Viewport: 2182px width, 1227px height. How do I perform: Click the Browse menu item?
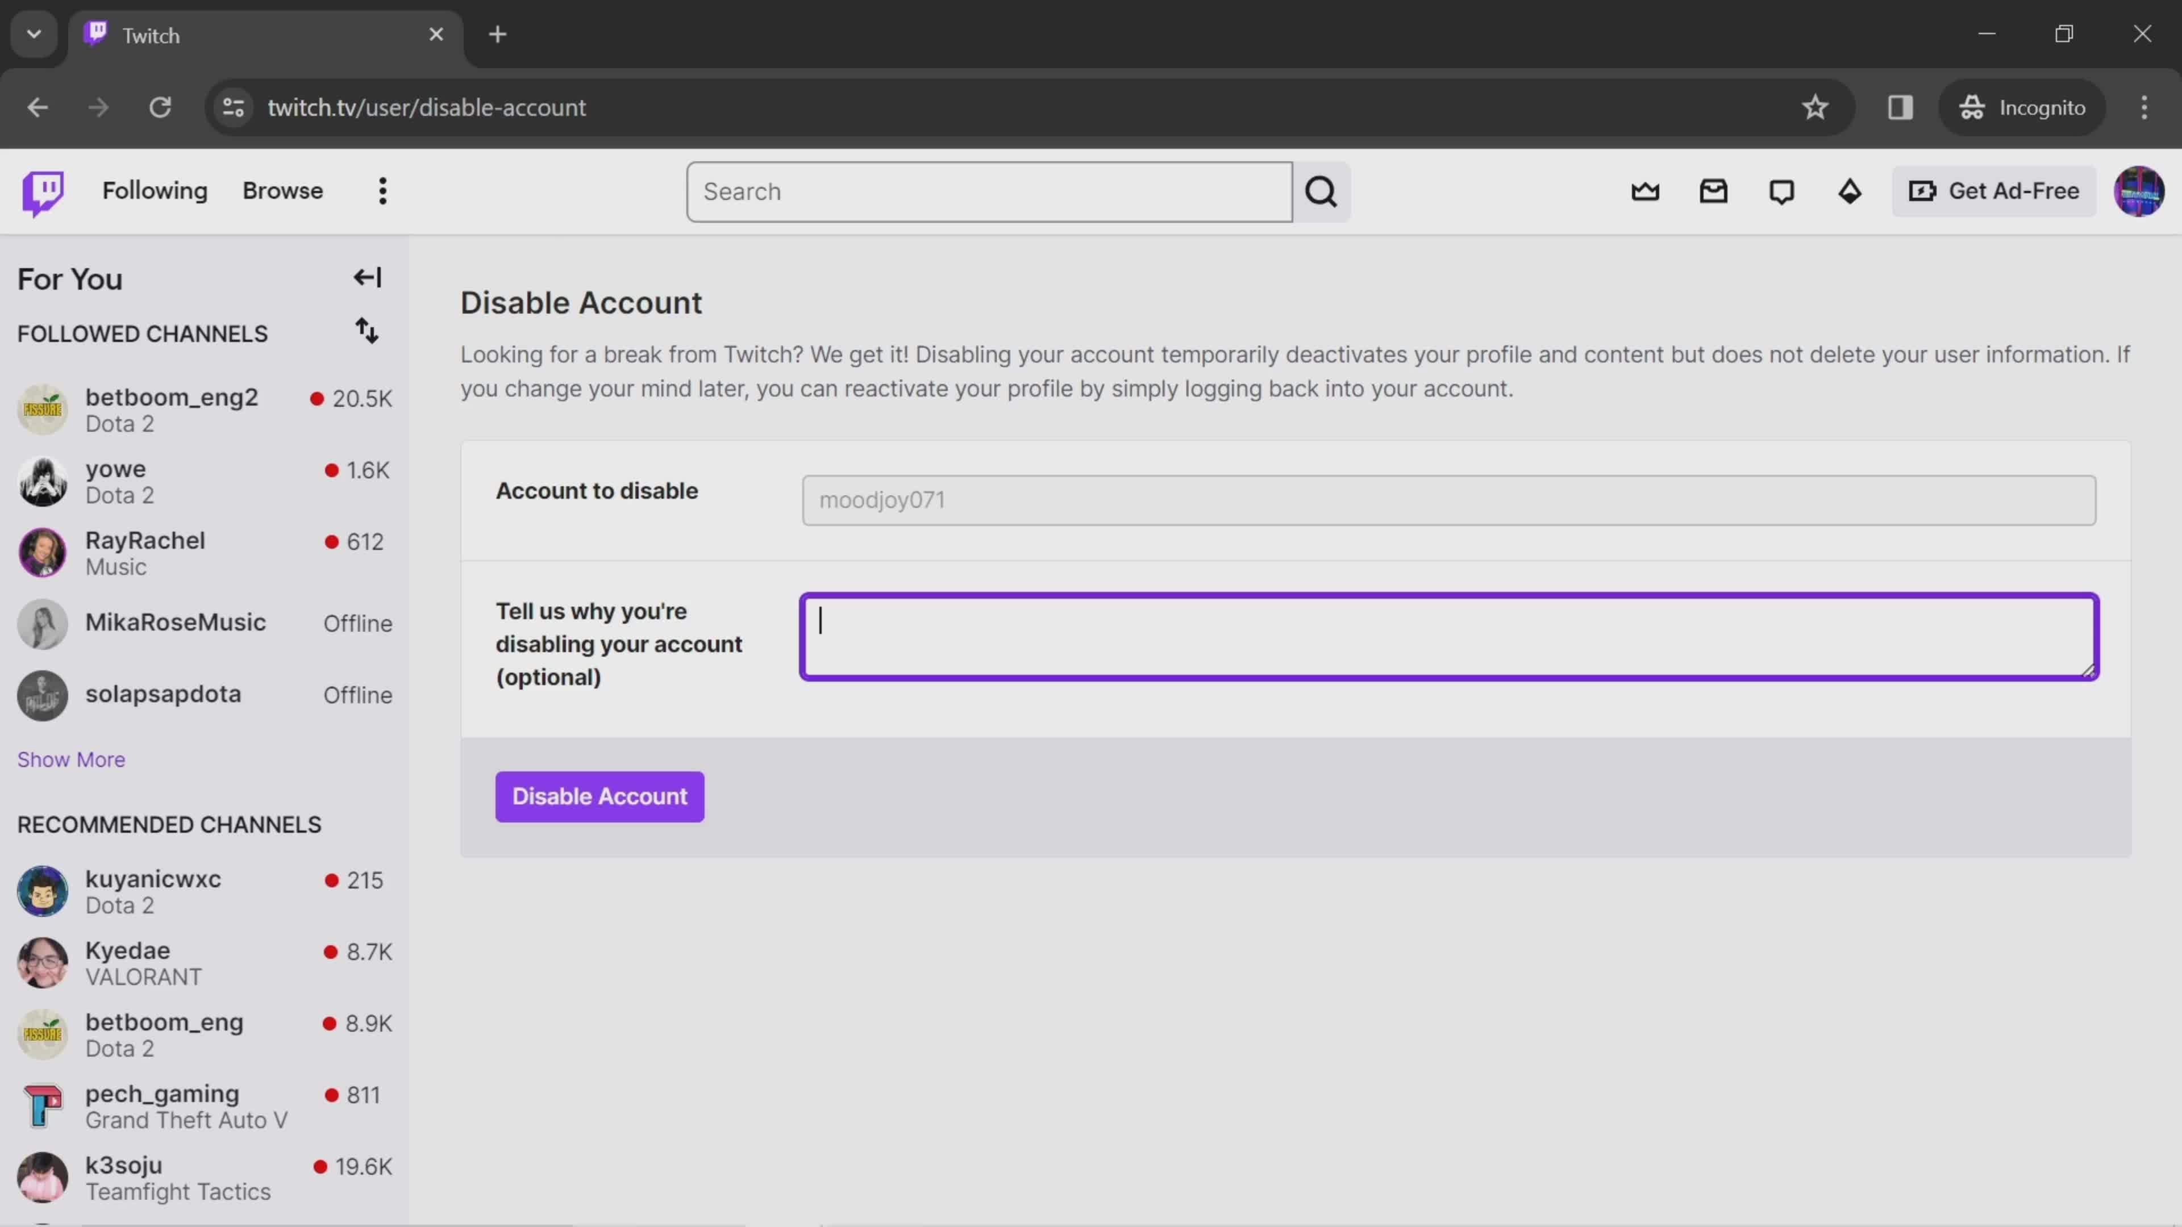(283, 190)
